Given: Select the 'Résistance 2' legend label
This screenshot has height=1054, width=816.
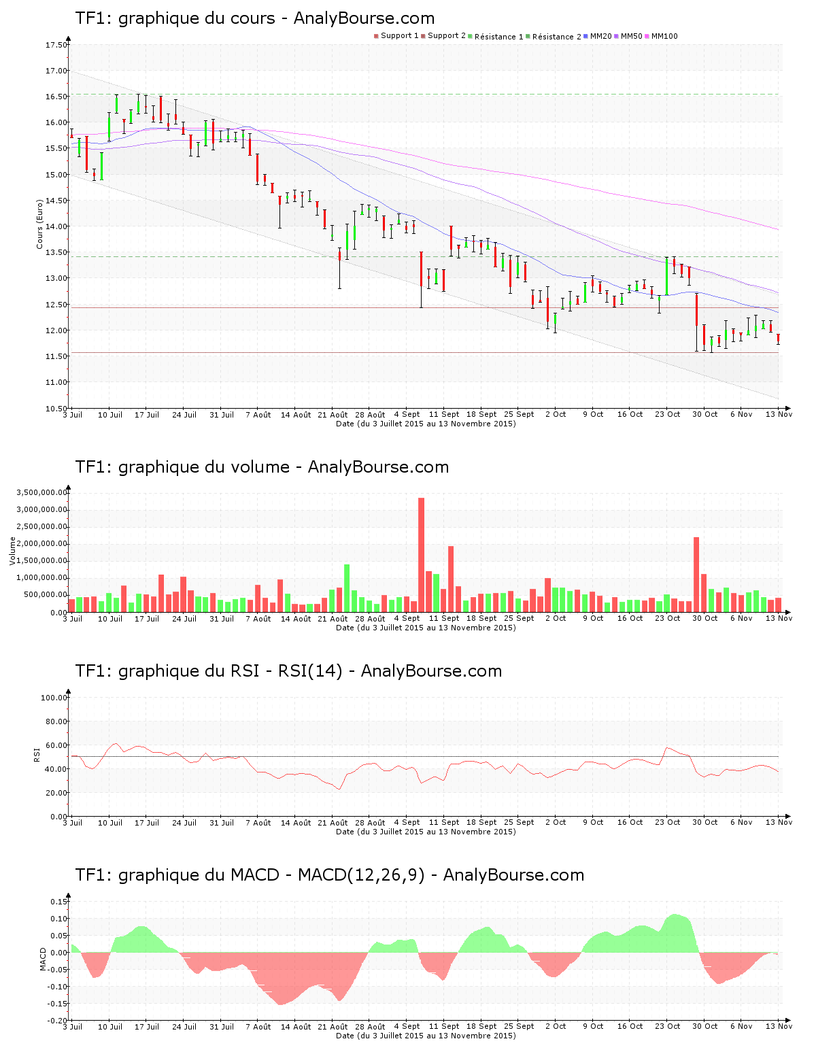Looking at the screenshot, I should pyautogui.click(x=557, y=37).
